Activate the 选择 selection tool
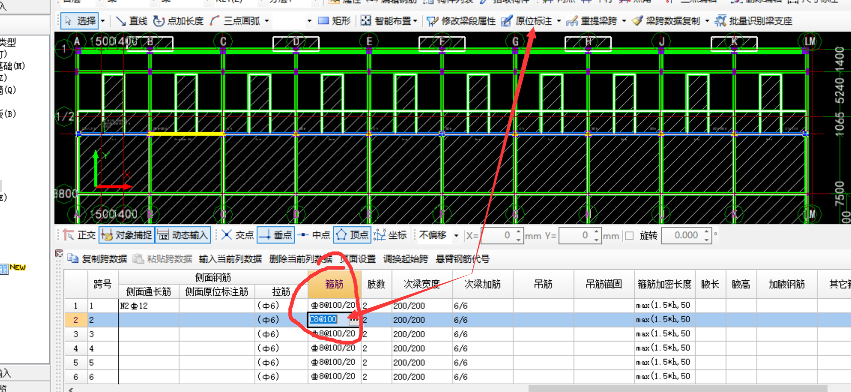The image size is (851, 392). click(x=80, y=21)
